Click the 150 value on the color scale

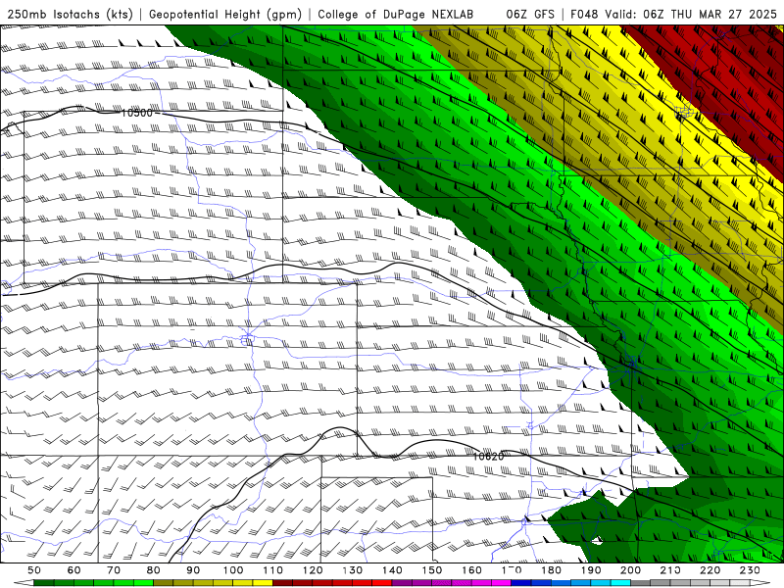pyautogui.click(x=432, y=570)
